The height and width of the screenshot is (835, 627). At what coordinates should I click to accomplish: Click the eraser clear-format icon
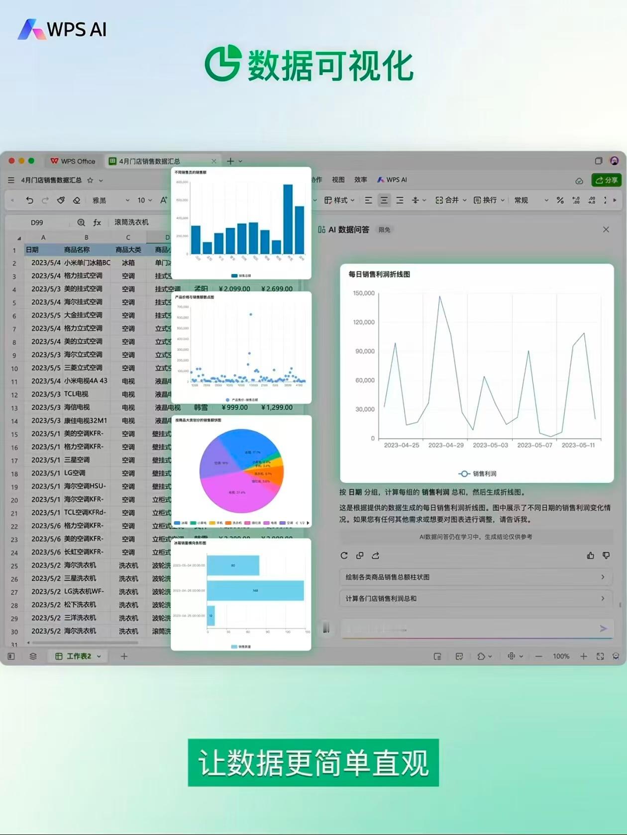77,200
